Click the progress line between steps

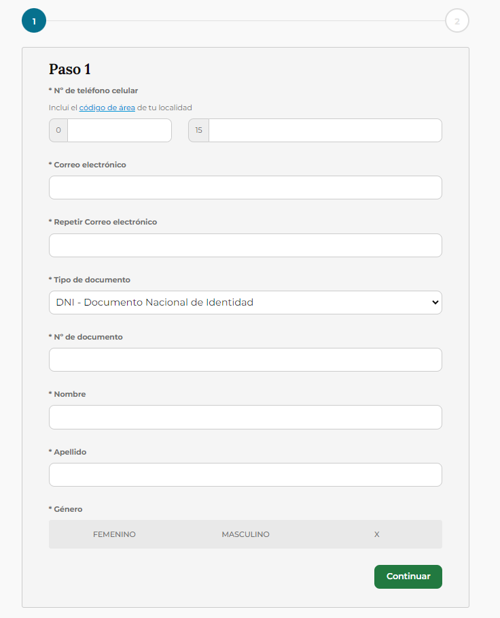[245, 20]
